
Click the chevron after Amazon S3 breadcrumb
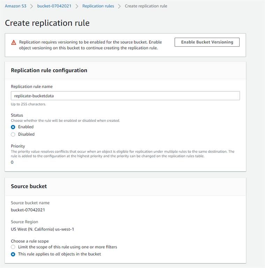(32, 6)
